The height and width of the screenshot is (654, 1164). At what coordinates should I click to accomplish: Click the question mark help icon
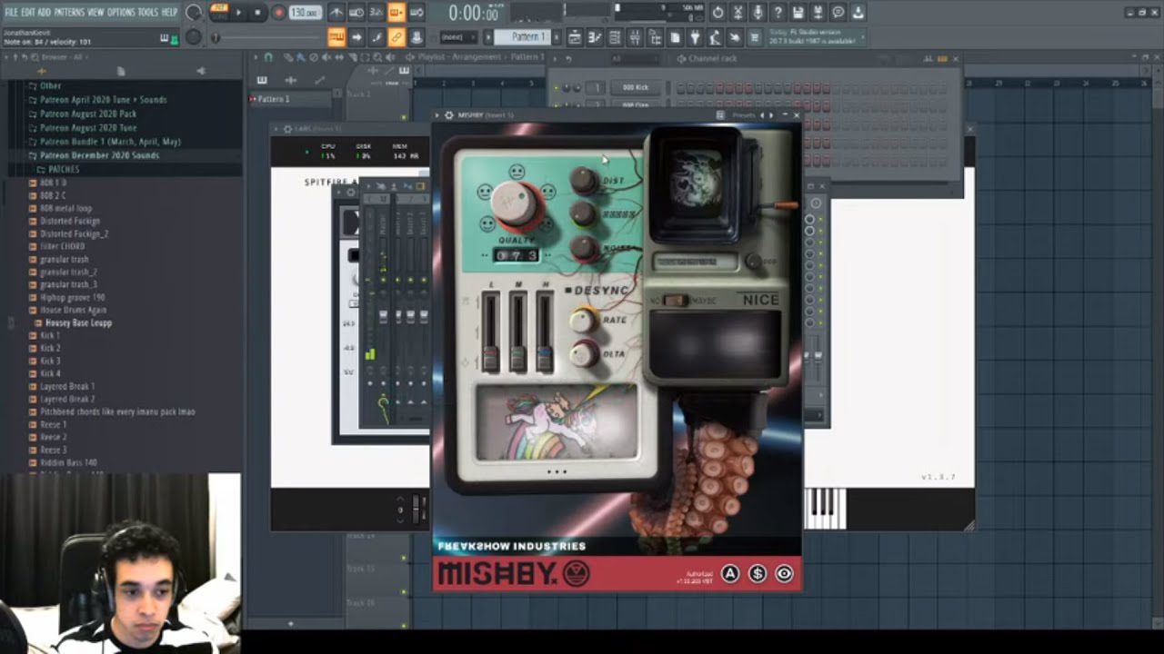(x=778, y=13)
